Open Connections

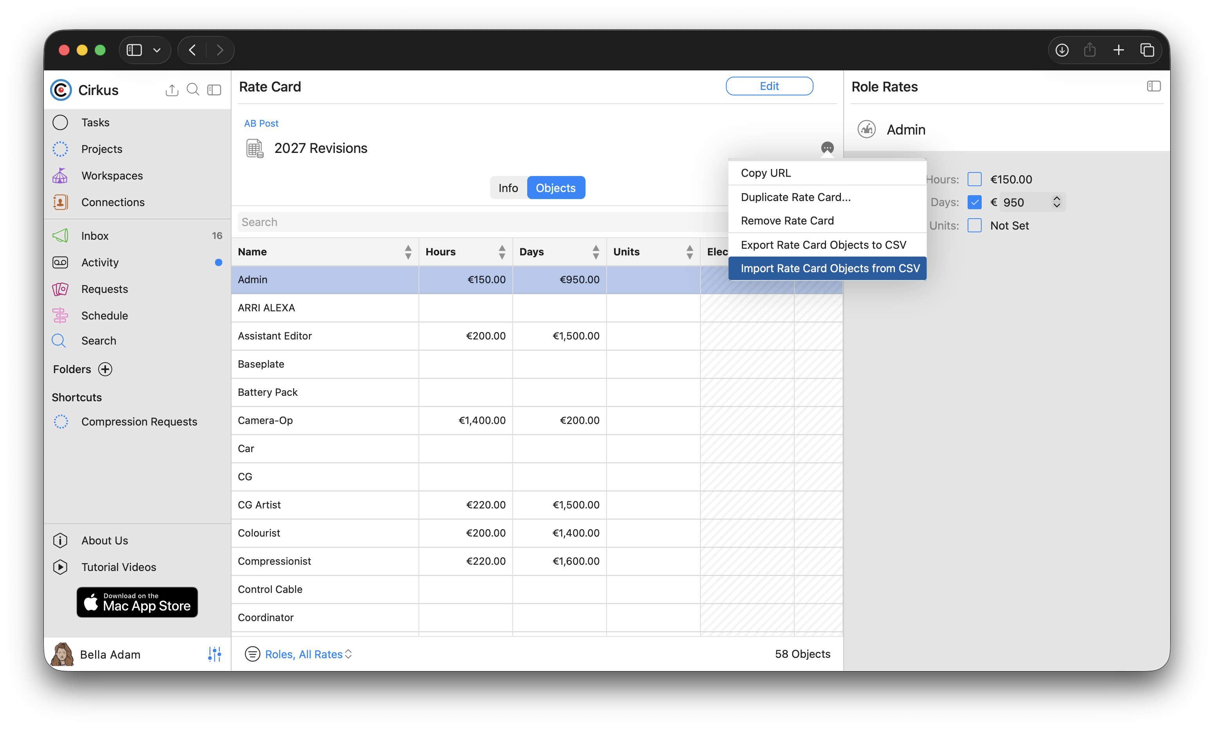pyautogui.click(x=138, y=202)
